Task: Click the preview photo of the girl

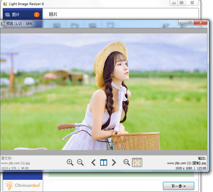Action: (104, 92)
